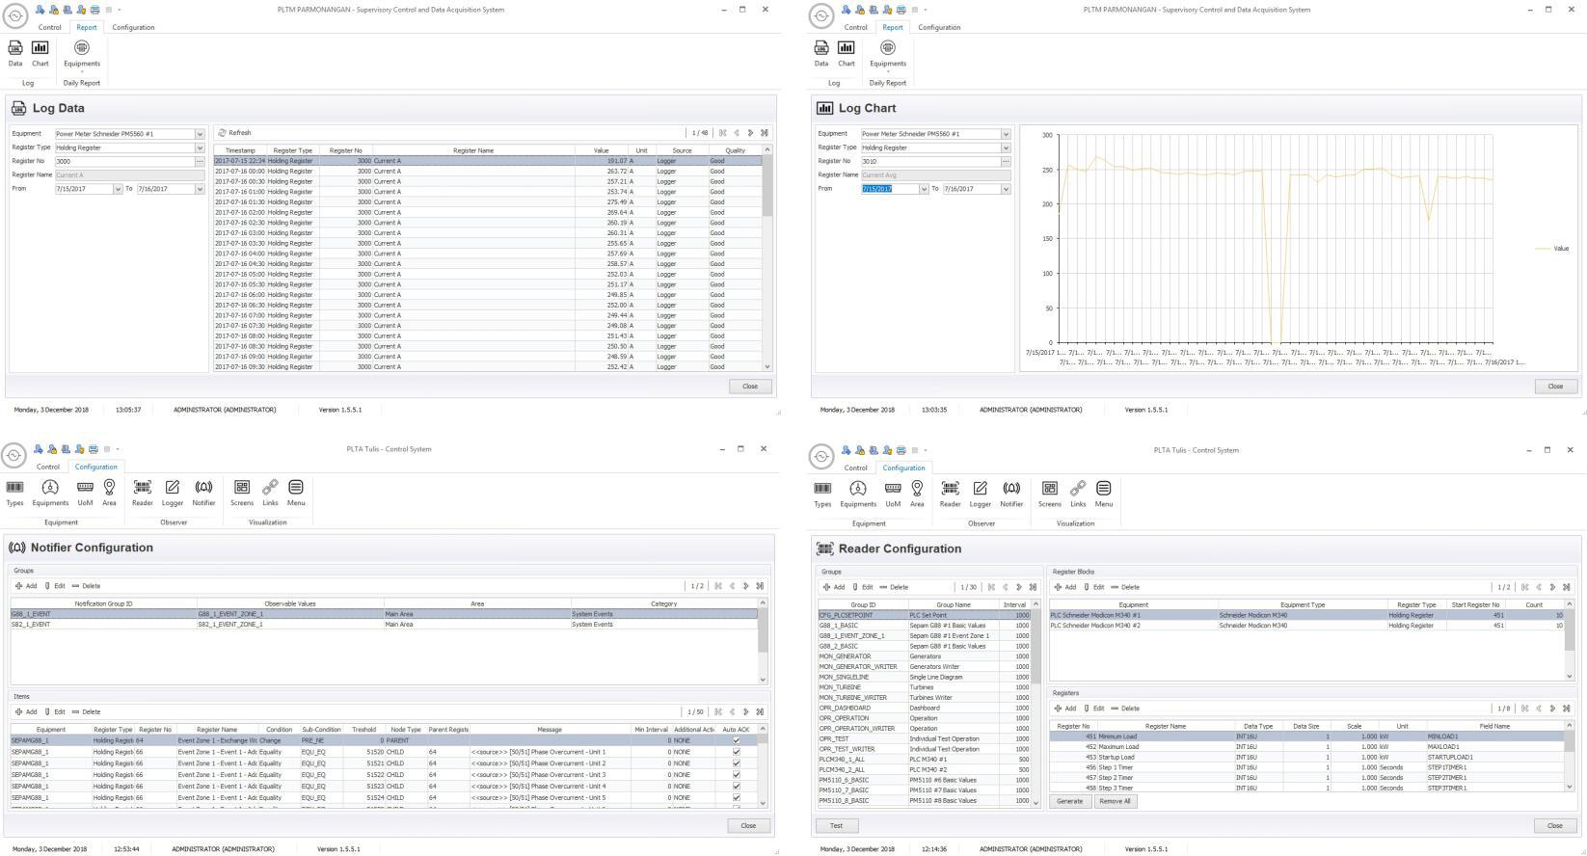Switch to Configuration tab in Log Data window

tap(133, 27)
